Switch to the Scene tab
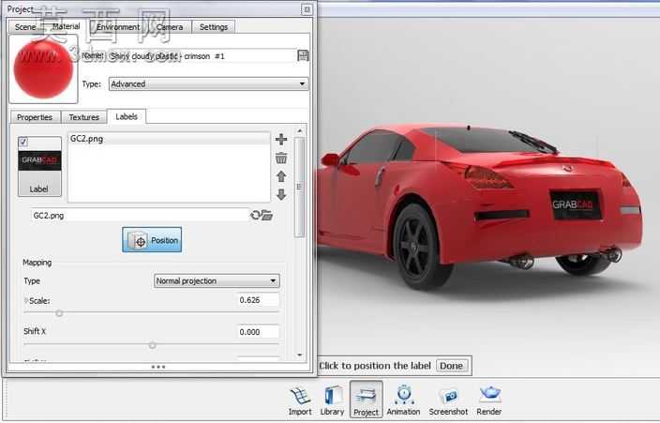This screenshot has width=660, height=423. [x=25, y=27]
